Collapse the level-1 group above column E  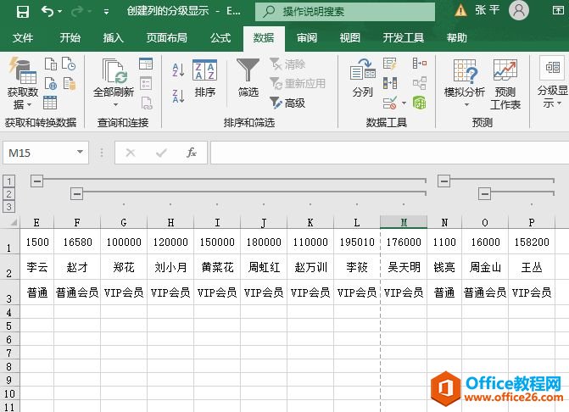click(x=36, y=181)
